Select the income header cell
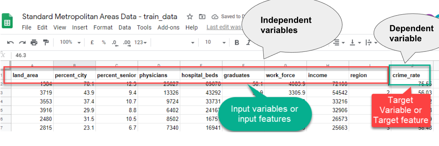 pyautogui.click(x=328, y=75)
